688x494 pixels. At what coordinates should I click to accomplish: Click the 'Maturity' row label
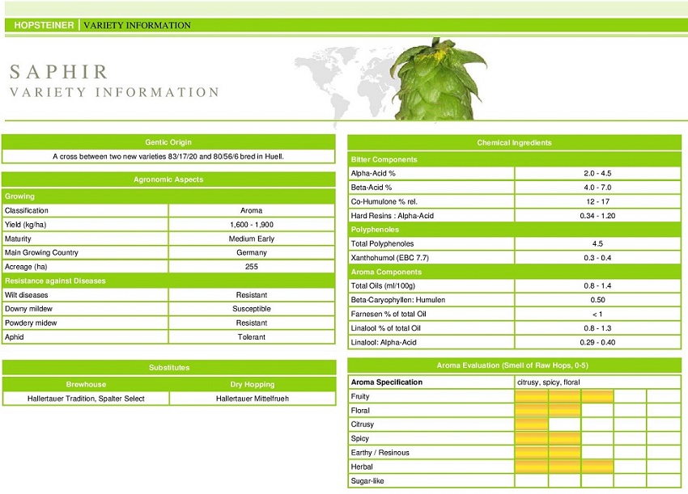[18, 239]
